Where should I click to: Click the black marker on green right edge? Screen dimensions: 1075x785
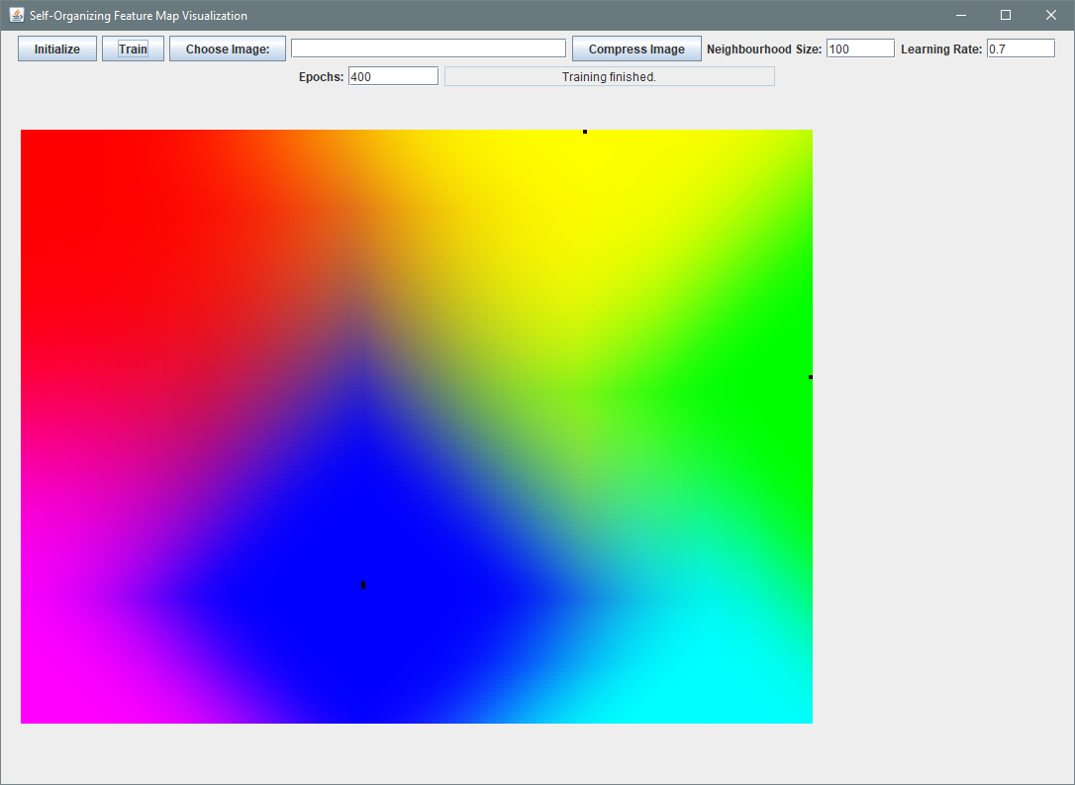[x=811, y=377]
